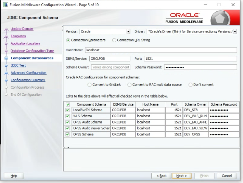The height and width of the screenshot is (183, 243).
Task: Click the Port input field
Action: tap(190, 59)
